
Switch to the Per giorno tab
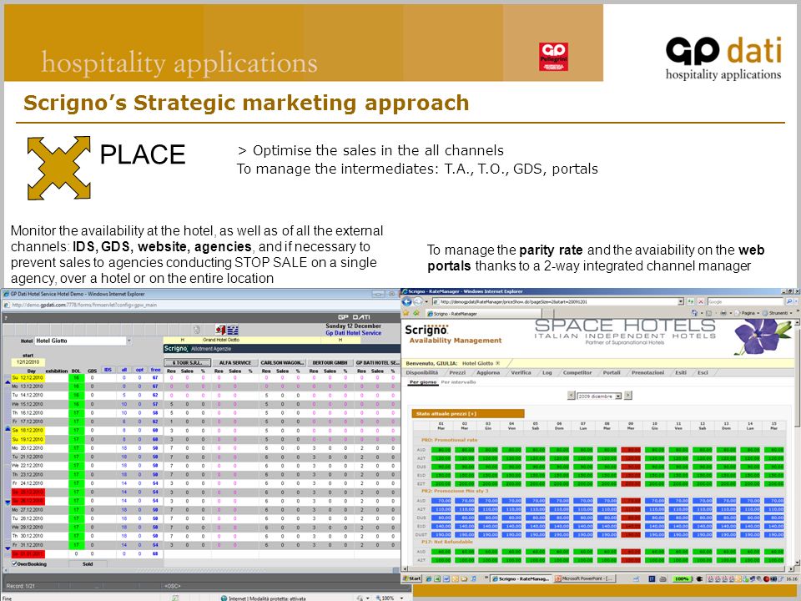pos(424,382)
